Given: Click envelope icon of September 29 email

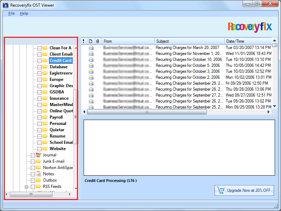Looking at the screenshot, I should 91,83.
